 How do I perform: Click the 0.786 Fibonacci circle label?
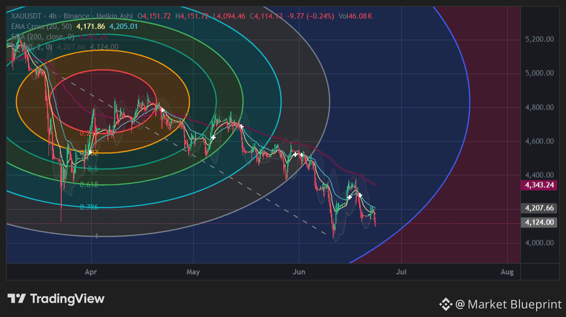click(89, 207)
